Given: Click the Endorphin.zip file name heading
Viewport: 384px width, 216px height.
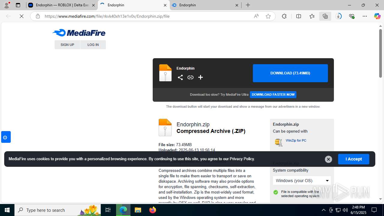Looking at the screenshot, I should (193, 124).
